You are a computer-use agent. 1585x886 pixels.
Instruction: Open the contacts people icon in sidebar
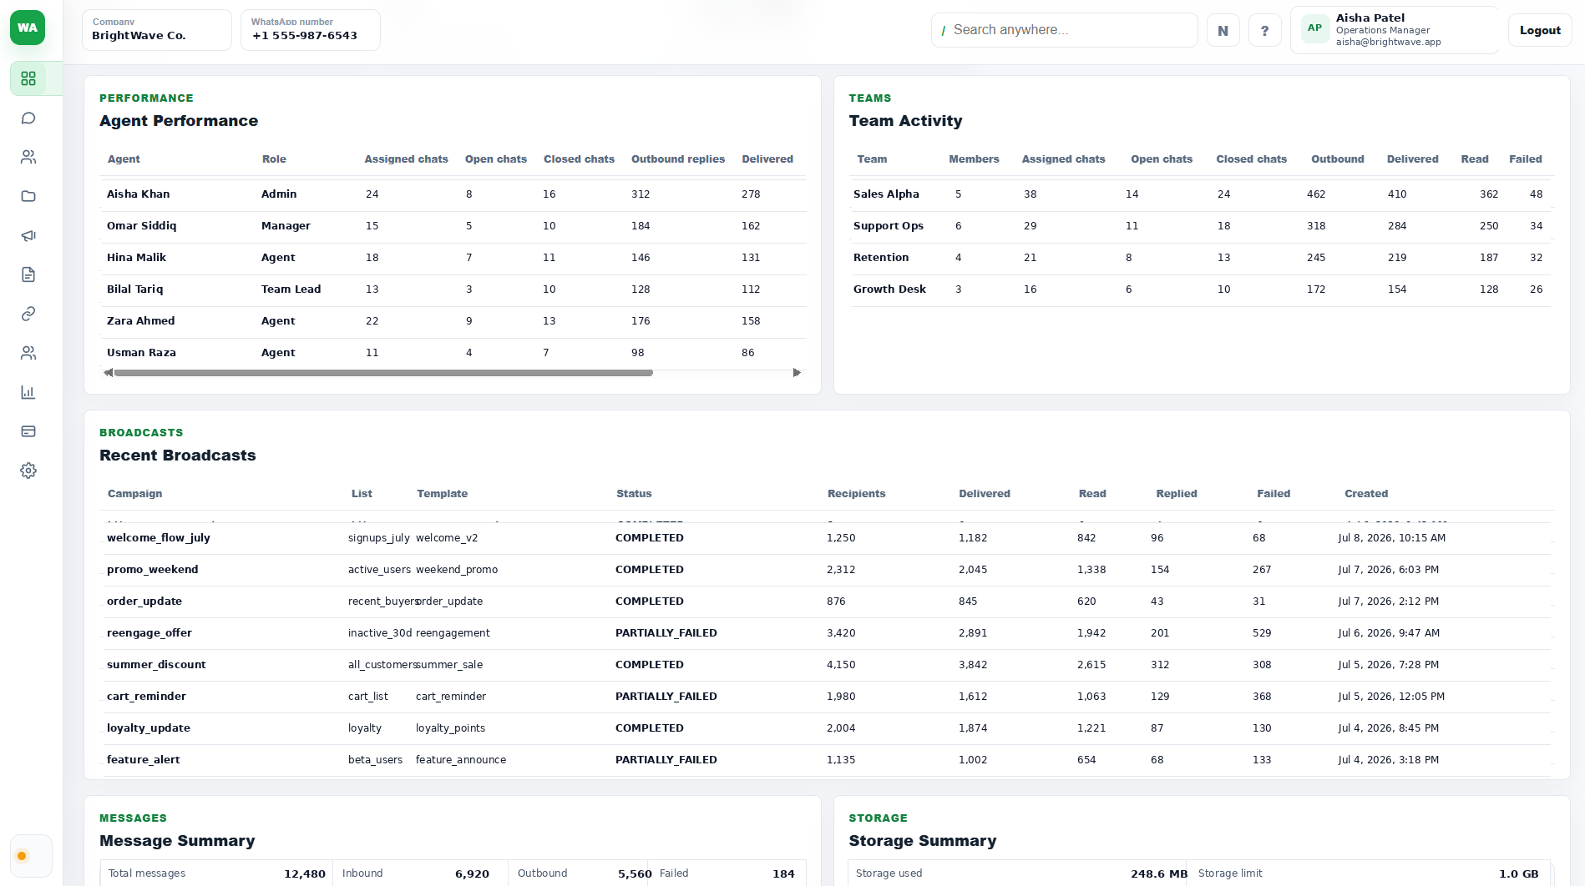click(x=28, y=157)
